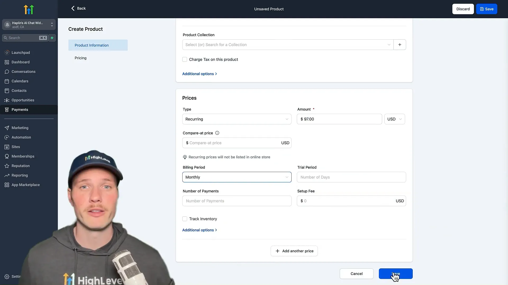The width and height of the screenshot is (508, 285).
Task: Select the Product Information tab
Action: click(x=98, y=45)
